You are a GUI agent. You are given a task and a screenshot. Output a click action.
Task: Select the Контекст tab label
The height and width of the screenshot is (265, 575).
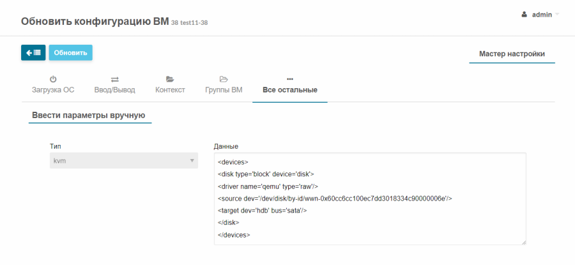pos(170,90)
